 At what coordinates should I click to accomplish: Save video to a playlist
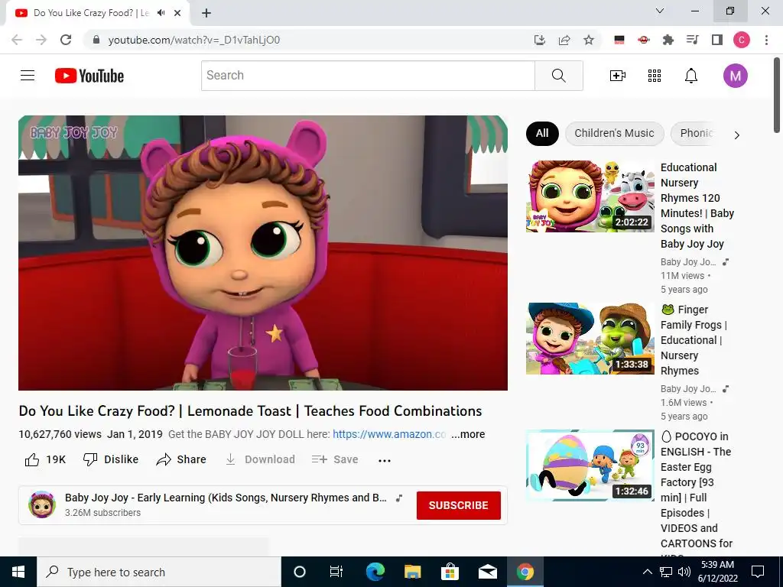[335, 459]
